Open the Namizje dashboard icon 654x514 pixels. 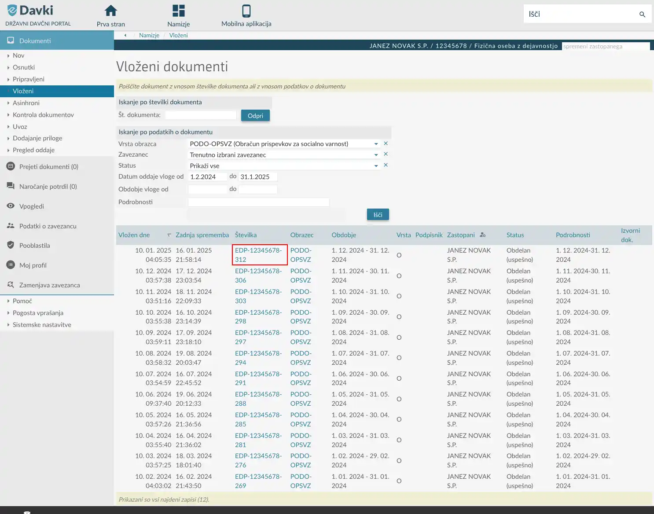point(178,11)
